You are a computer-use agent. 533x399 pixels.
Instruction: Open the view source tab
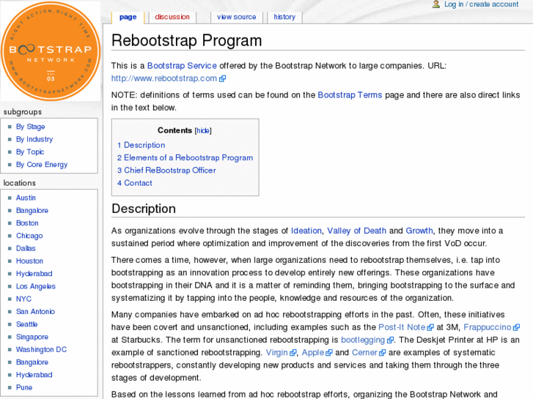pos(237,17)
